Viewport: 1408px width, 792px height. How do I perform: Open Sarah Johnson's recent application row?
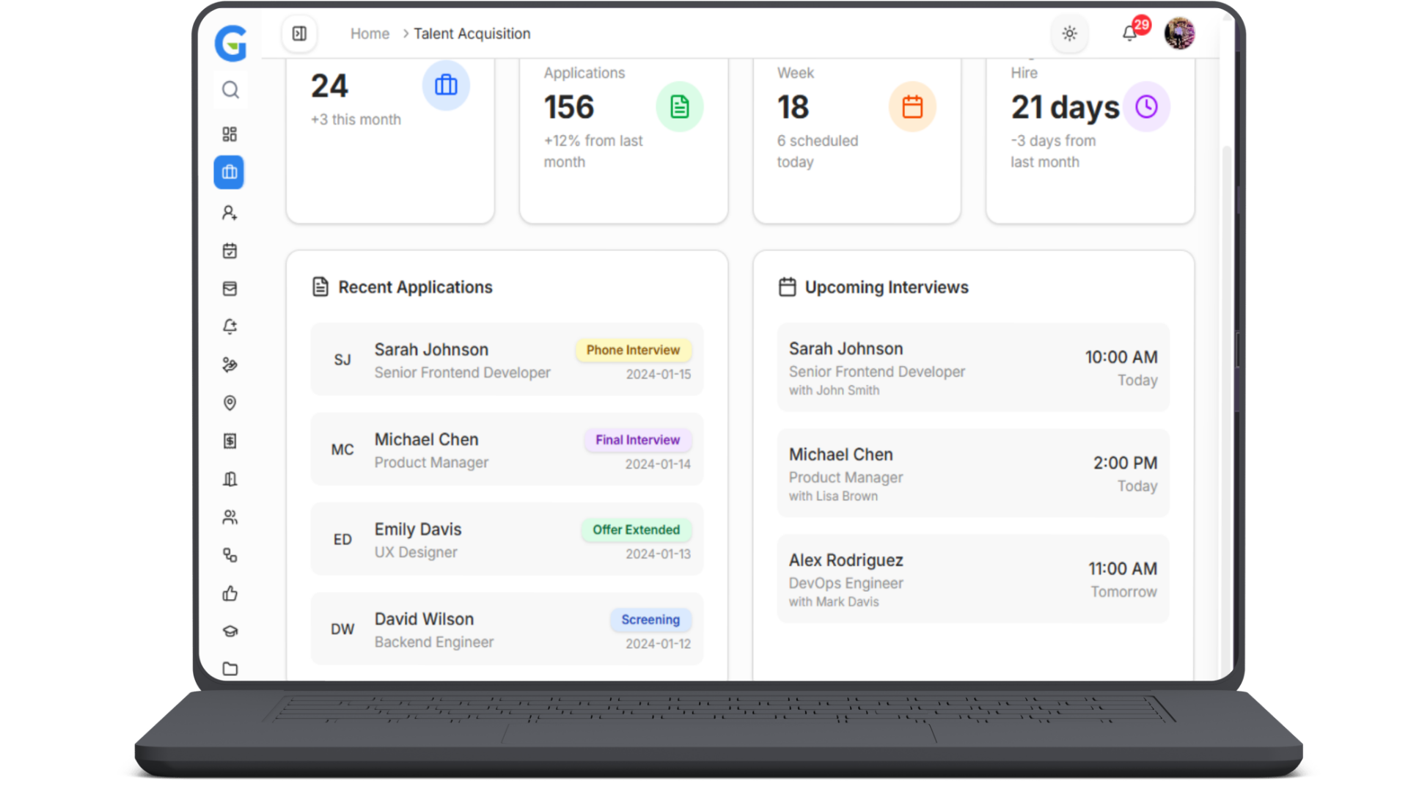click(x=506, y=360)
